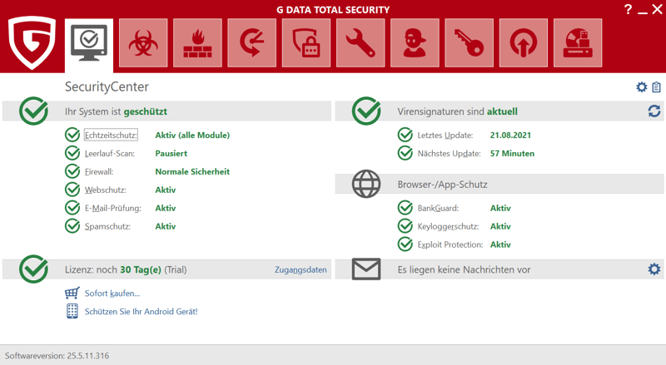This screenshot has width=666, height=365.
Task: Click the Zugangsdaten link
Action: (x=301, y=269)
